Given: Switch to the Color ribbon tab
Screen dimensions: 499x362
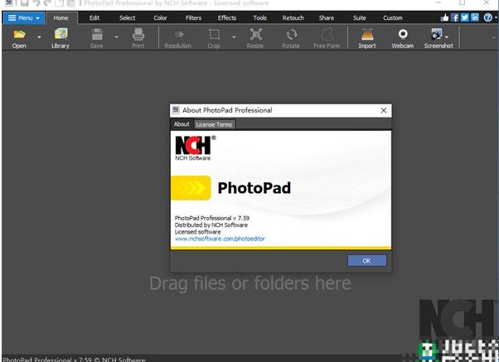Looking at the screenshot, I should click(x=161, y=18).
